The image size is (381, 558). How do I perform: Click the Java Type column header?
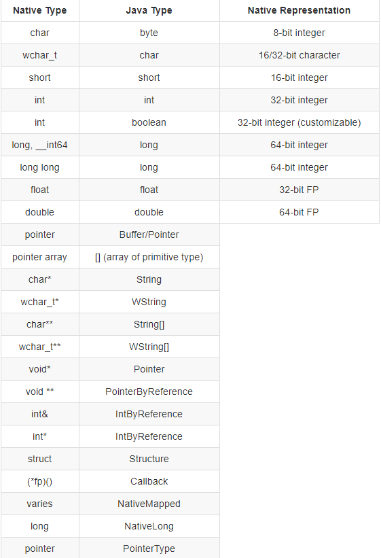(x=149, y=11)
